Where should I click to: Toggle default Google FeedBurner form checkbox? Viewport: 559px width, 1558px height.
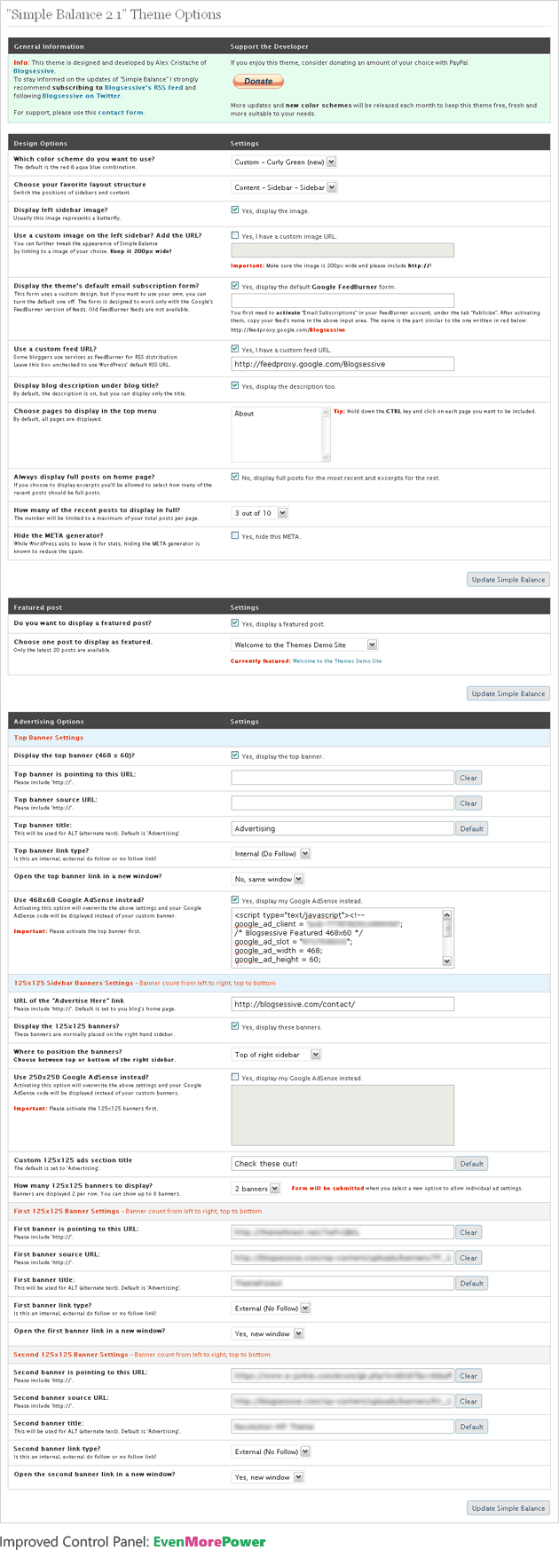235,286
